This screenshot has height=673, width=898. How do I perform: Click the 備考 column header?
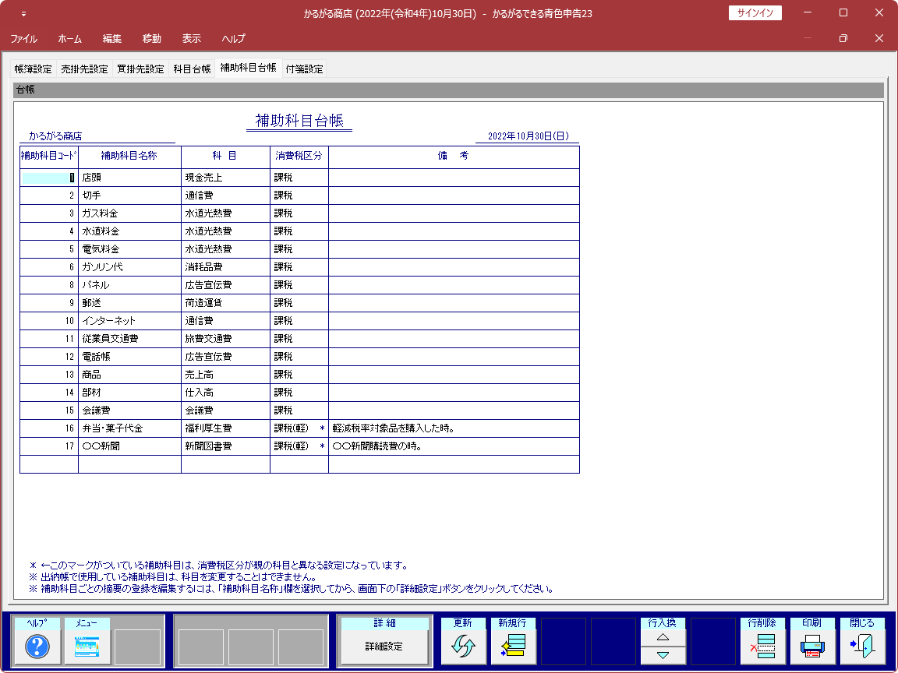pos(454,156)
